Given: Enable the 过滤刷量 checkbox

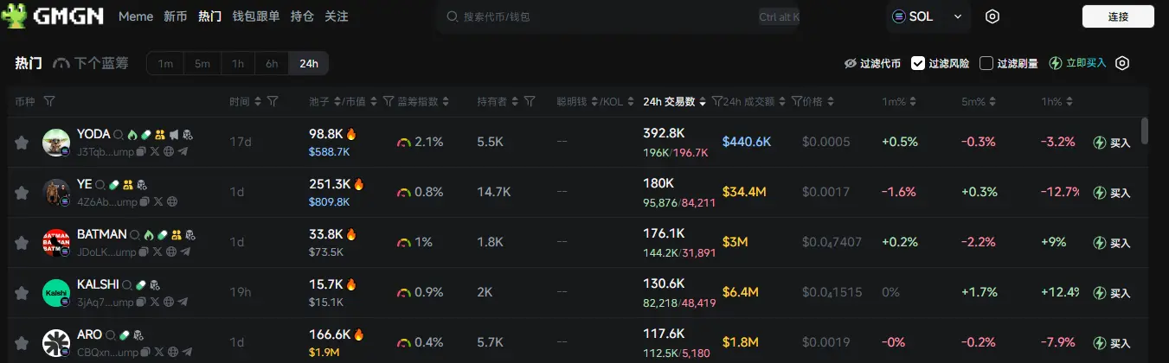Looking at the screenshot, I should click(x=986, y=63).
